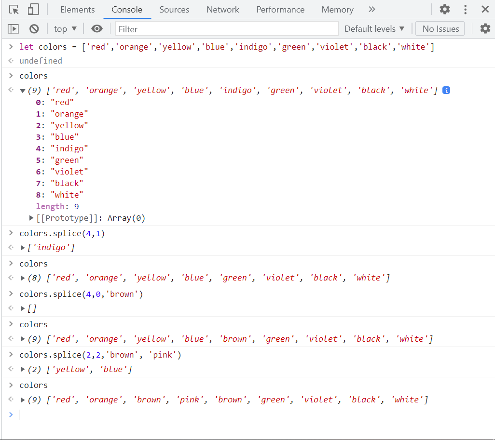The width and height of the screenshot is (495, 440).
Task: Open the Sources tab
Action: tap(174, 10)
